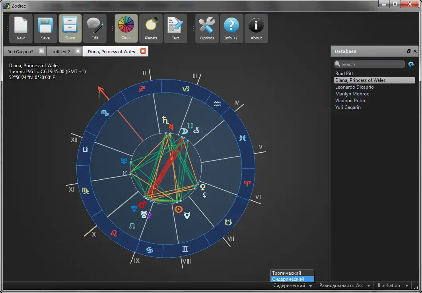The image size is (422, 293).
Task: Click the Taurus sign on zodiac ring
Action: point(228,222)
